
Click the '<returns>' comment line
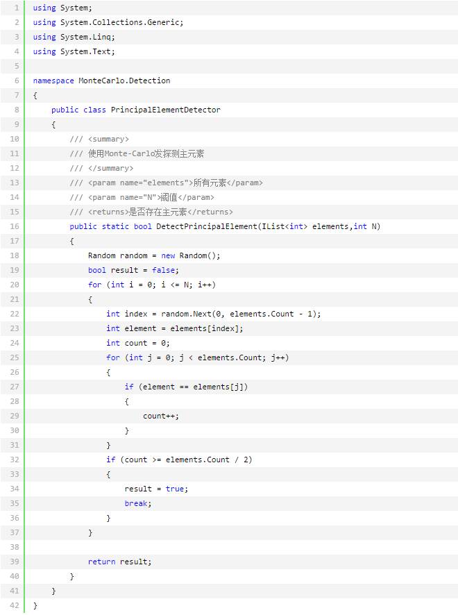pos(151,212)
